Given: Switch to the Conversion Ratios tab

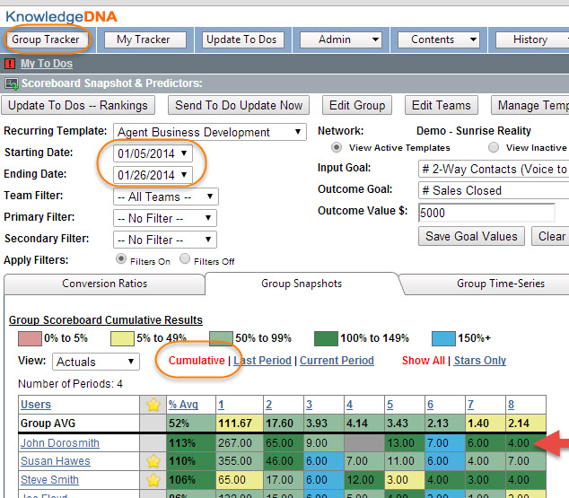Looking at the screenshot, I should 104,284.
